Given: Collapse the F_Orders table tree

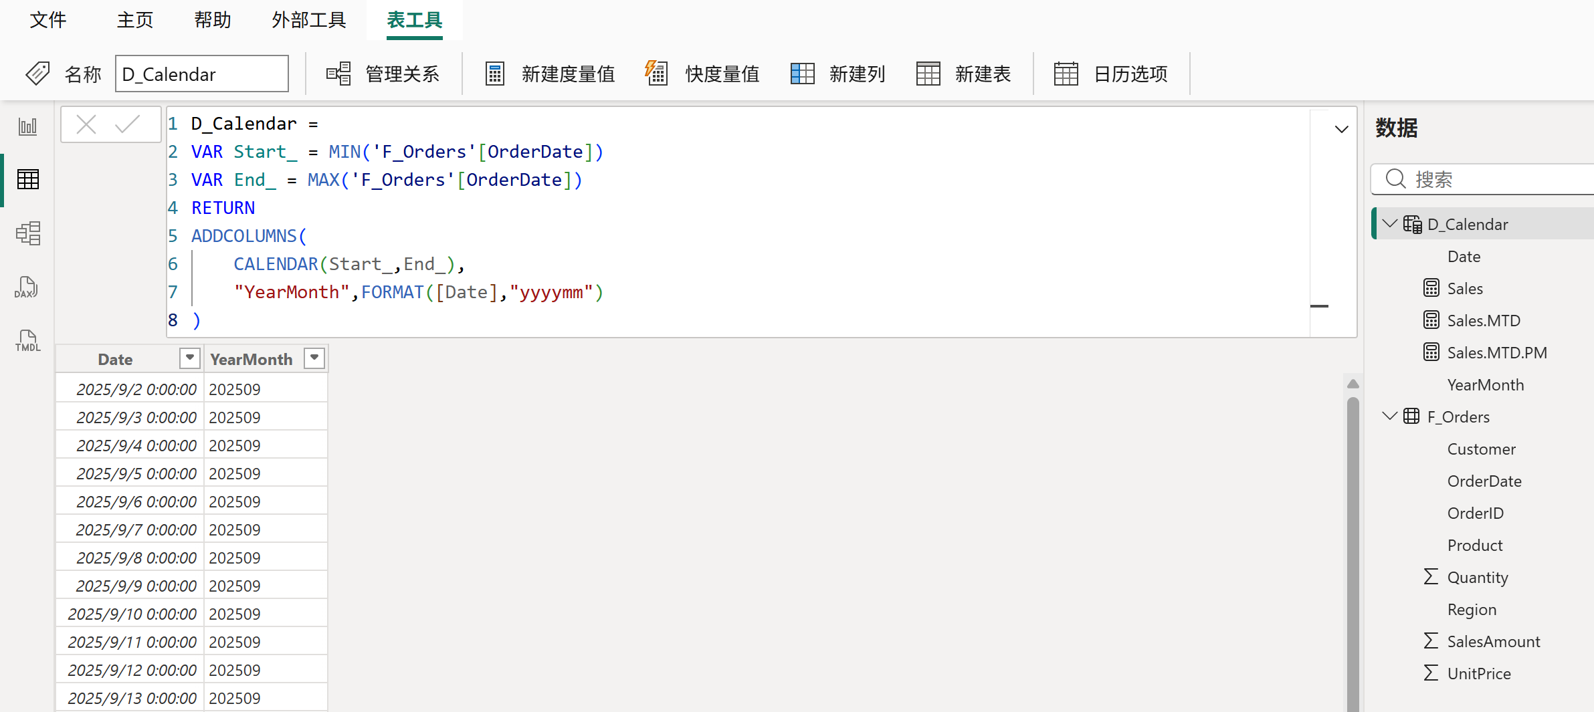Looking at the screenshot, I should [x=1389, y=417].
